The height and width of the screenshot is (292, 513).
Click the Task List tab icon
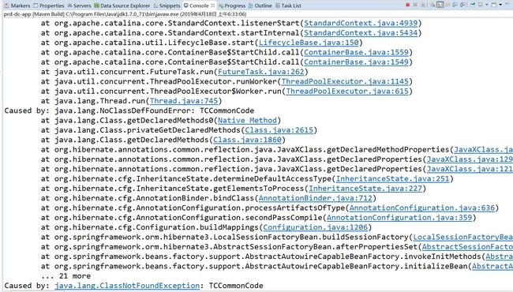click(278, 6)
